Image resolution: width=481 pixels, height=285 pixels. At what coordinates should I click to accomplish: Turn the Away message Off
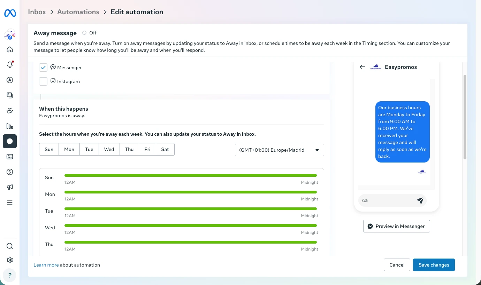click(x=84, y=32)
